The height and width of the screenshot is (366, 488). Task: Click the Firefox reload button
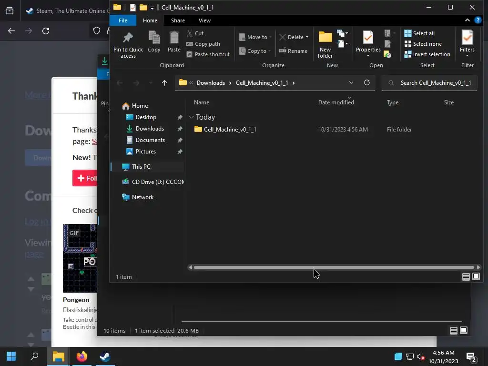coord(46,31)
